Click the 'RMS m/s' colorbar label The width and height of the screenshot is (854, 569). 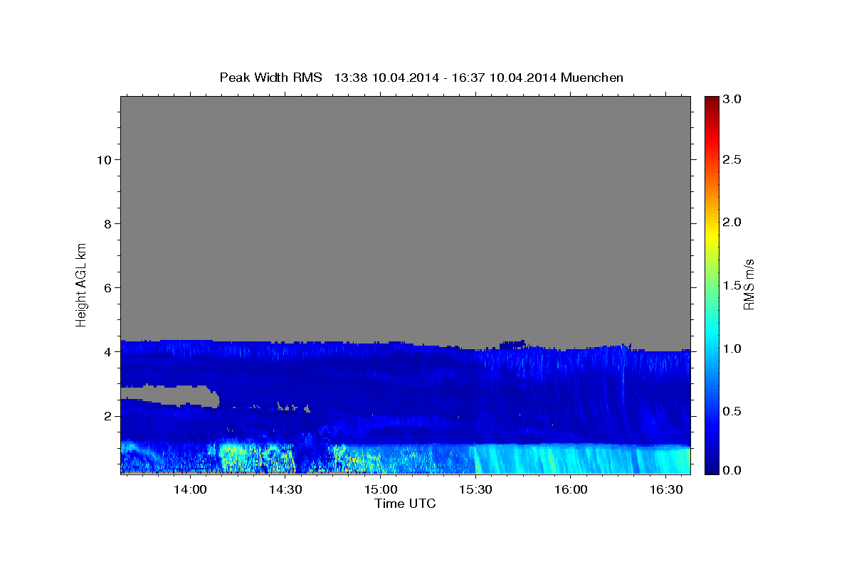[748, 284]
